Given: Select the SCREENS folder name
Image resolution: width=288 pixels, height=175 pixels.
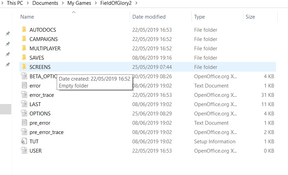Looking at the screenshot, I should point(40,67).
